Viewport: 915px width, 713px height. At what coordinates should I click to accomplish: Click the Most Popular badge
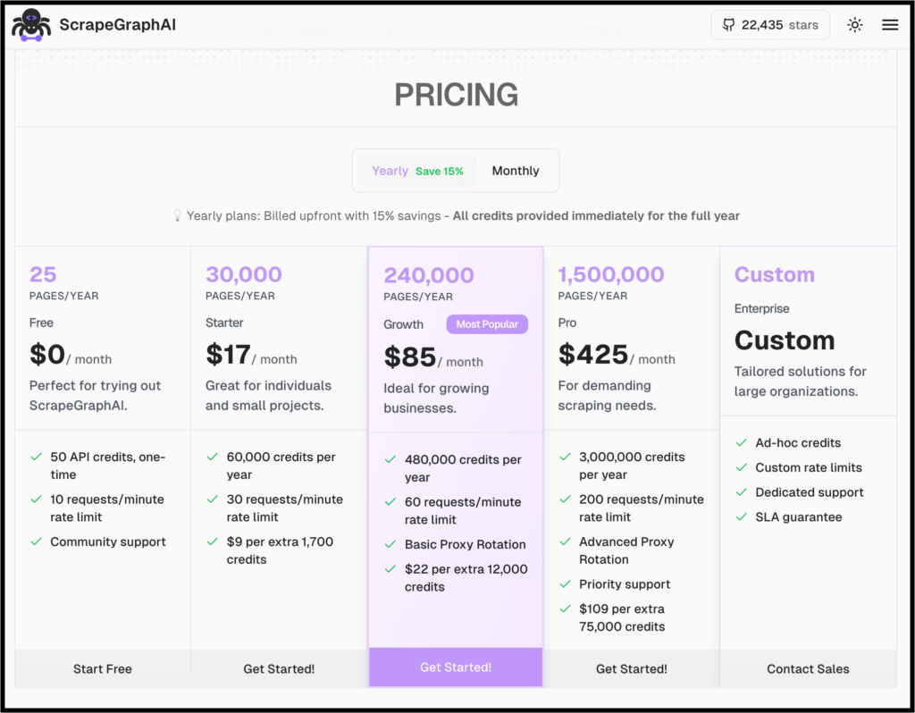486,324
